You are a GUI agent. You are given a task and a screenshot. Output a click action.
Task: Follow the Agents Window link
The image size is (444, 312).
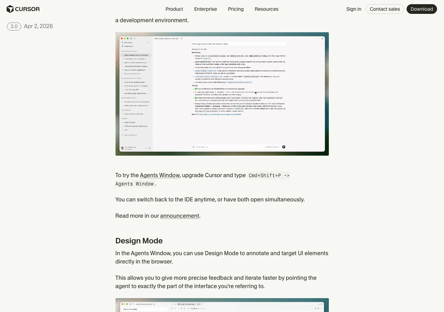160,175
